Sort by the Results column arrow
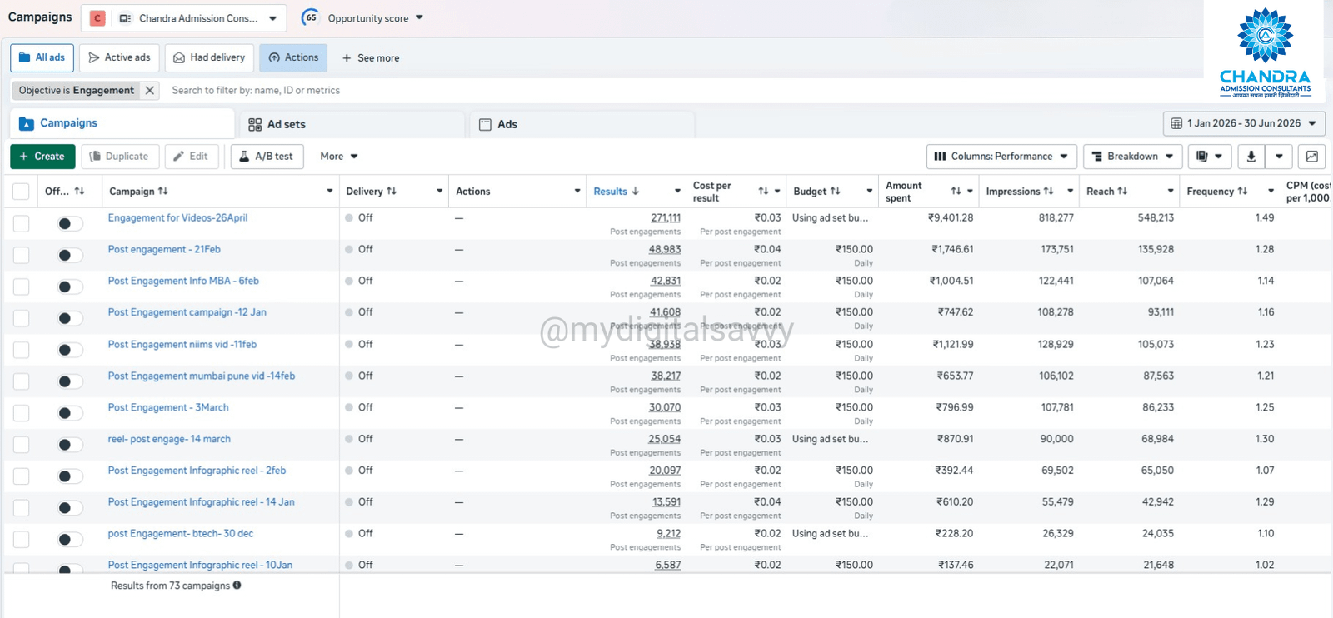Screen dimensions: 1333x618 point(636,192)
